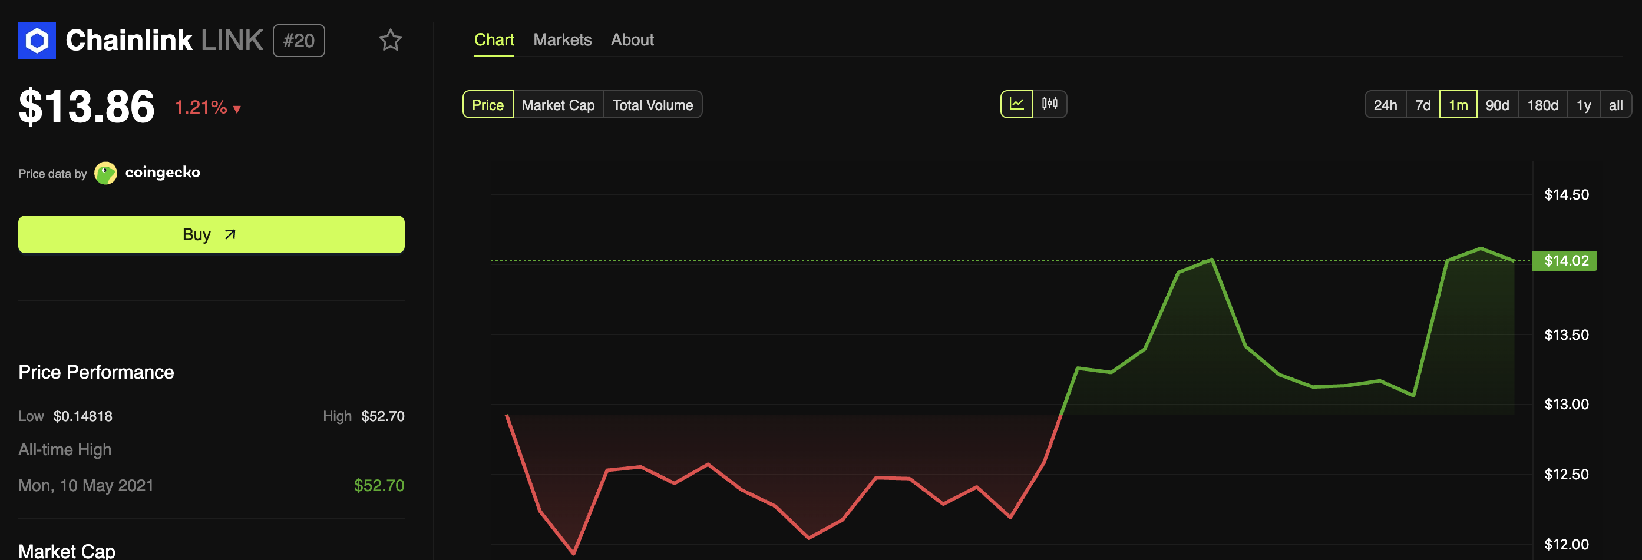
Task: Set chart range to all
Action: (1616, 105)
